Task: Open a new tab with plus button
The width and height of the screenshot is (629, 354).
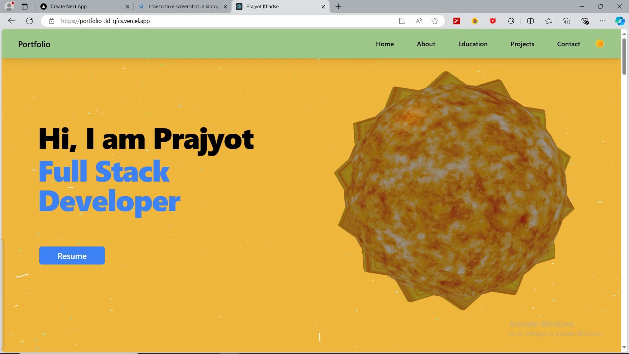Action: pos(338,7)
